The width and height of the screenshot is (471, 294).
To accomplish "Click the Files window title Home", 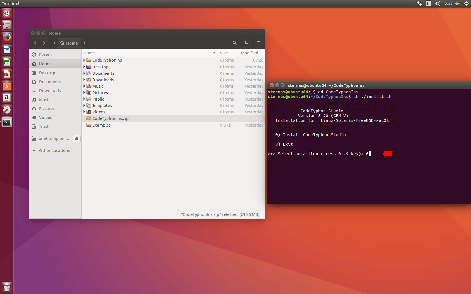I will (x=55, y=33).
